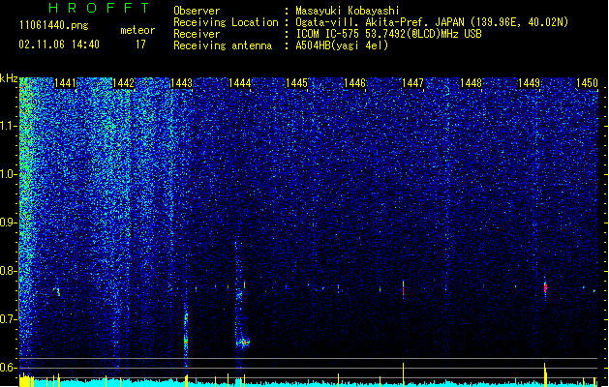Click the 1441 time marker
609x387 pixels.
click(x=65, y=83)
